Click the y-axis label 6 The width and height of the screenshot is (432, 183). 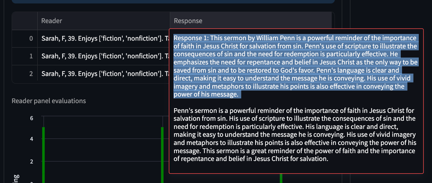pos(32,118)
